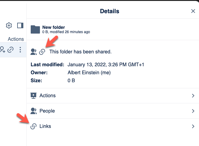The image size is (199, 146).
Task: Click the link share indicator icon
Action: coord(42,52)
